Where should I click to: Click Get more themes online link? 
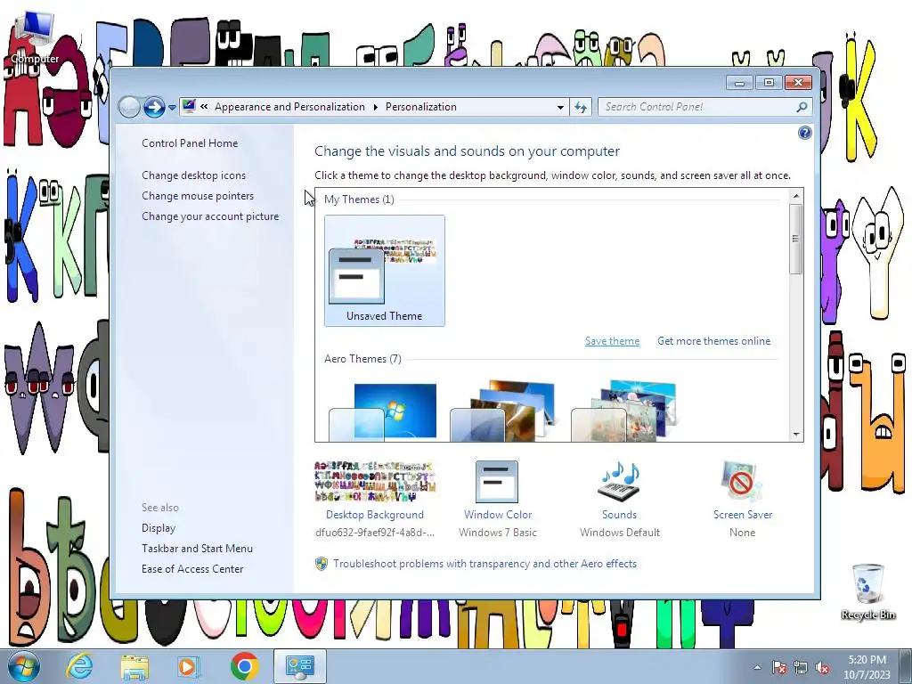713,341
